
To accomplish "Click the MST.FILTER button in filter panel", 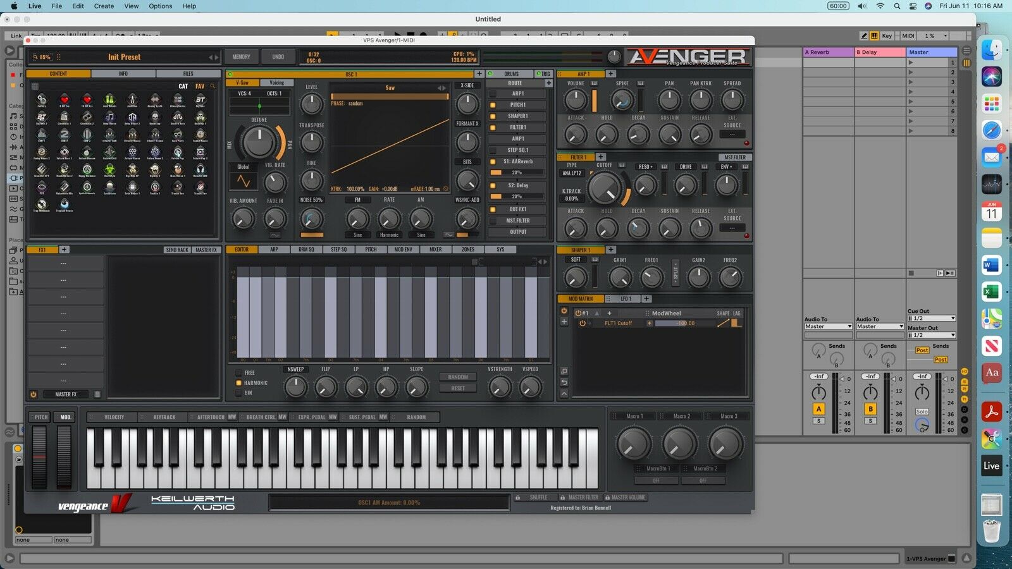I will coord(735,157).
